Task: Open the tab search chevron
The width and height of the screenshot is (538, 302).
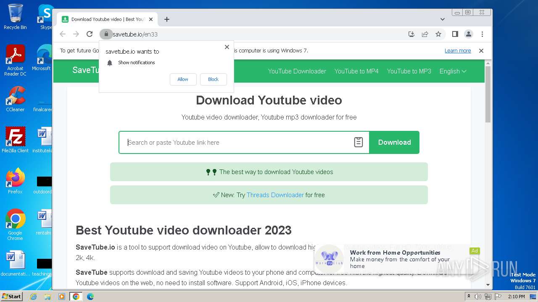Action: [443, 19]
